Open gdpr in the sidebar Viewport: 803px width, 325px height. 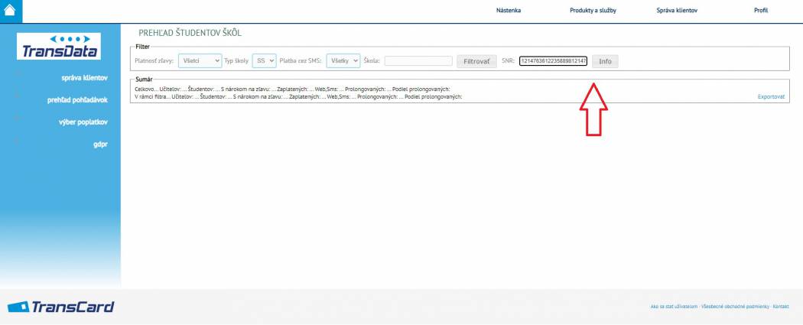[x=99, y=144]
